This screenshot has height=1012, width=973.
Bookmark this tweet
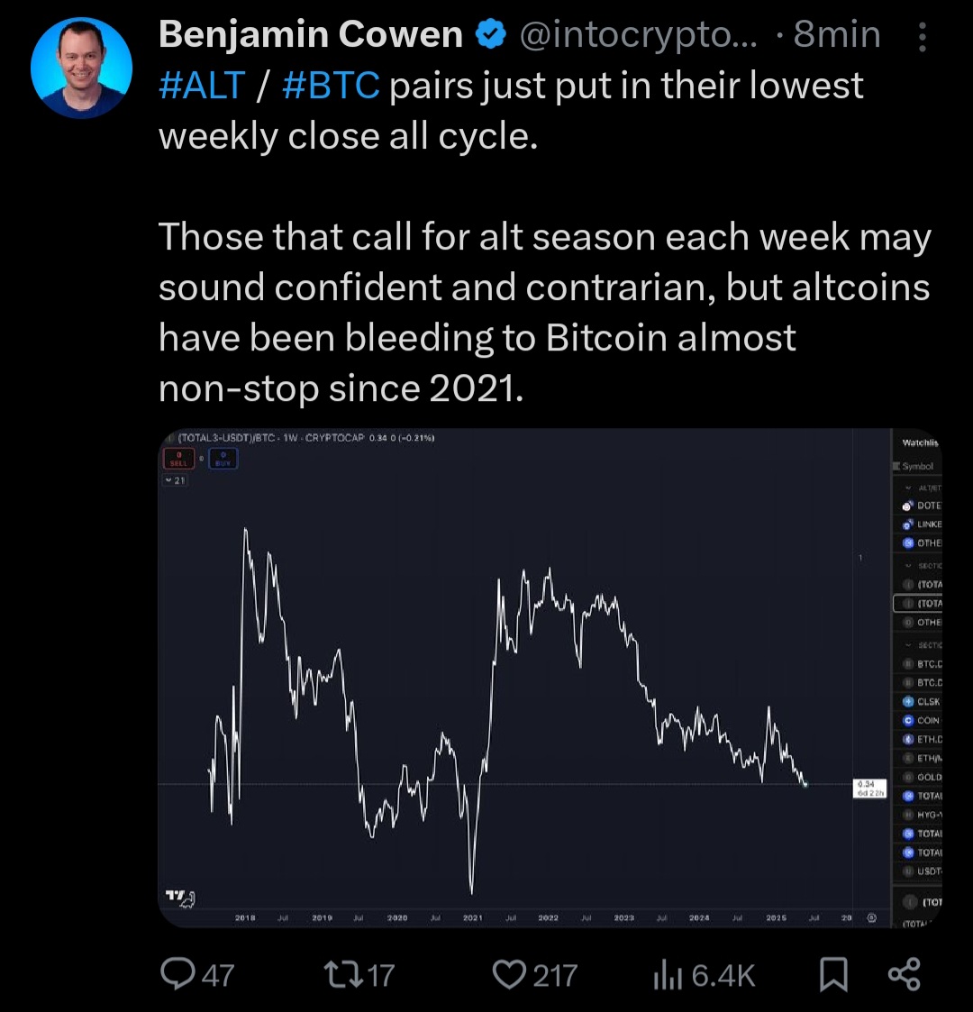[833, 974]
